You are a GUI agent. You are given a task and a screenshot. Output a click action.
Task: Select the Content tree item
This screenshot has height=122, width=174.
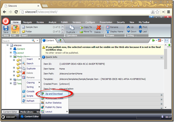(x=21, y=49)
